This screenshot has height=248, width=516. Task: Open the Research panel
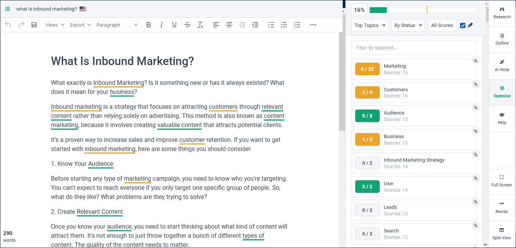pyautogui.click(x=502, y=13)
